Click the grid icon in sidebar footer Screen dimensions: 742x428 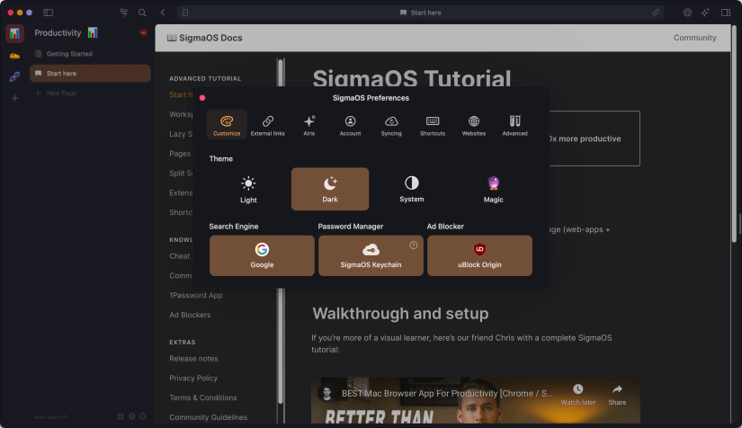point(121,416)
